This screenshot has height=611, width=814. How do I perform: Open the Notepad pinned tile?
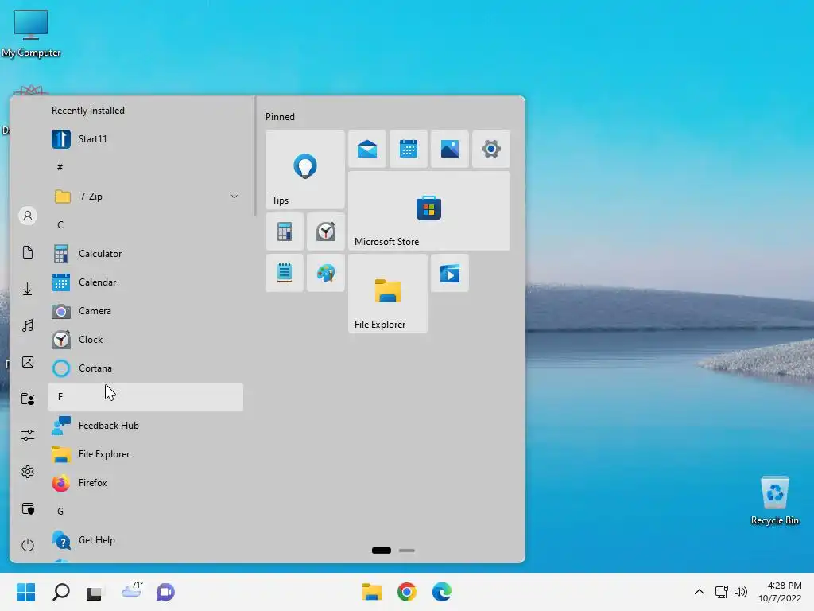pyautogui.click(x=284, y=273)
